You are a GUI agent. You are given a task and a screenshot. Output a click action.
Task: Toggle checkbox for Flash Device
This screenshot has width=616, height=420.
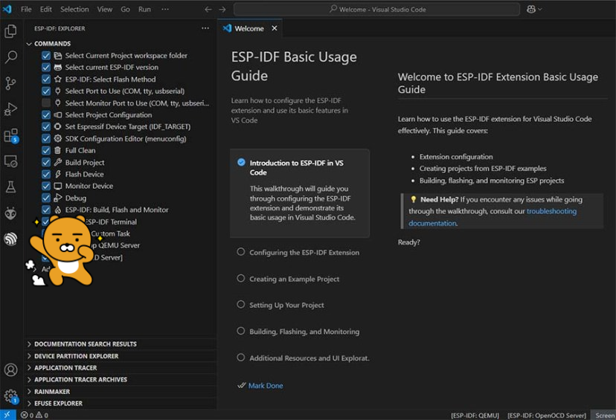pyautogui.click(x=46, y=174)
